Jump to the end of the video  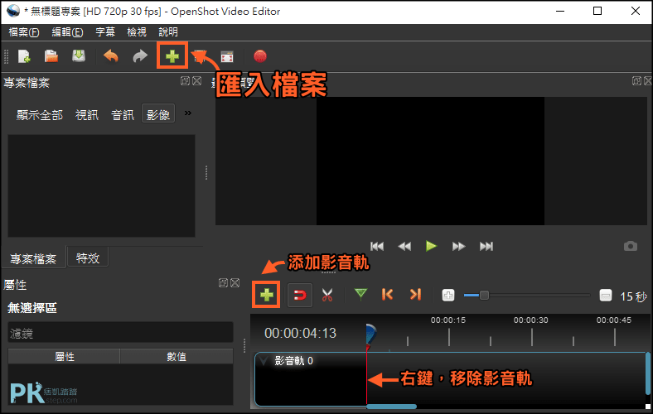486,246
